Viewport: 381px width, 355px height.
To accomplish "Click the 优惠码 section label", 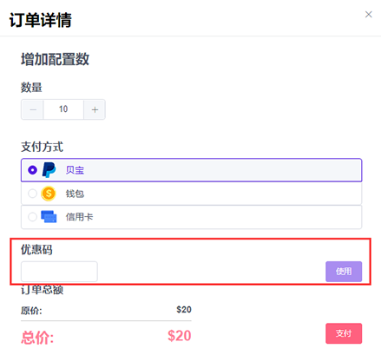I will coord(36,249).
